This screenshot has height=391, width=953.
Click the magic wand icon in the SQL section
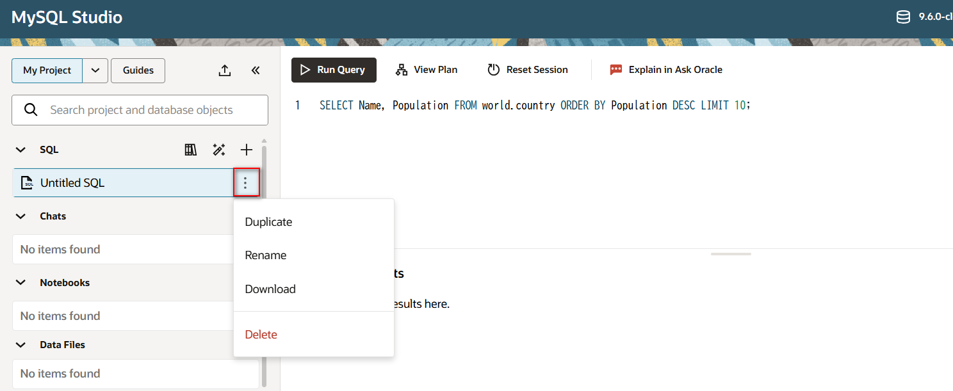pyautogui.click(x=219, y=150)
